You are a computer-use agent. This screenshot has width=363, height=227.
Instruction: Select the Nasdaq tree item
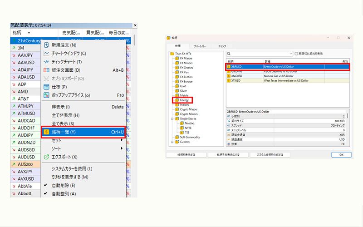coord(190,123)
